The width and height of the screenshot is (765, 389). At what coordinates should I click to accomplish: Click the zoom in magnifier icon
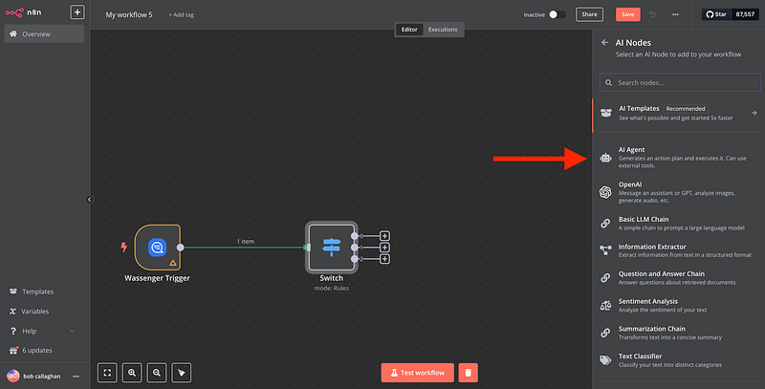click(x=131, y=372)
